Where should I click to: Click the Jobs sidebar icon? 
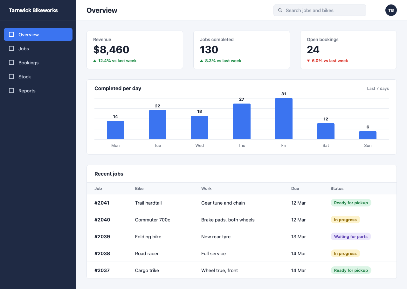click(x=11, y=48)
